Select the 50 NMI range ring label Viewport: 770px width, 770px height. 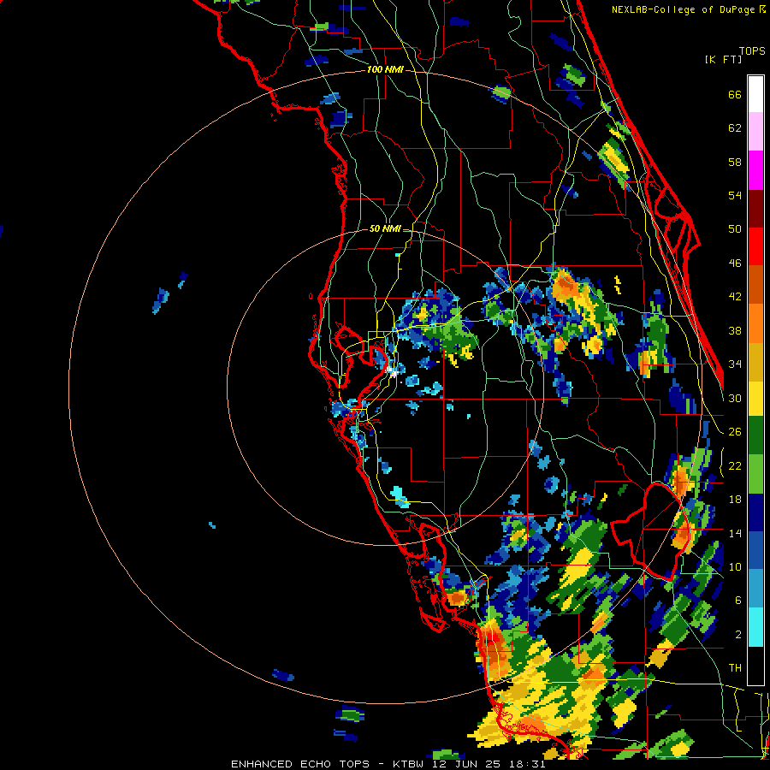click(385, 228)
